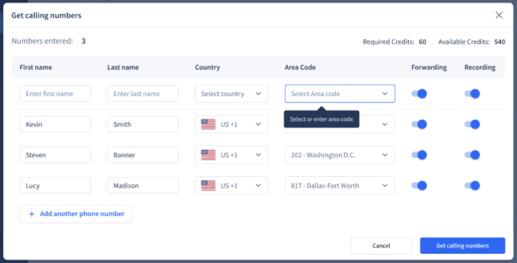This screenshot has height=263, width=517.
Task: Click Add another phone number
Action: 76,214
